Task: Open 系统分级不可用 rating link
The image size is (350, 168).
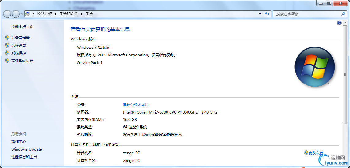Action: click(x=136, y=105)
